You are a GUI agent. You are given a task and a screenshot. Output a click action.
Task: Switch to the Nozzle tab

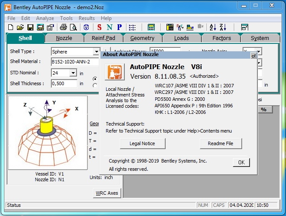click(x=64, y=38)
